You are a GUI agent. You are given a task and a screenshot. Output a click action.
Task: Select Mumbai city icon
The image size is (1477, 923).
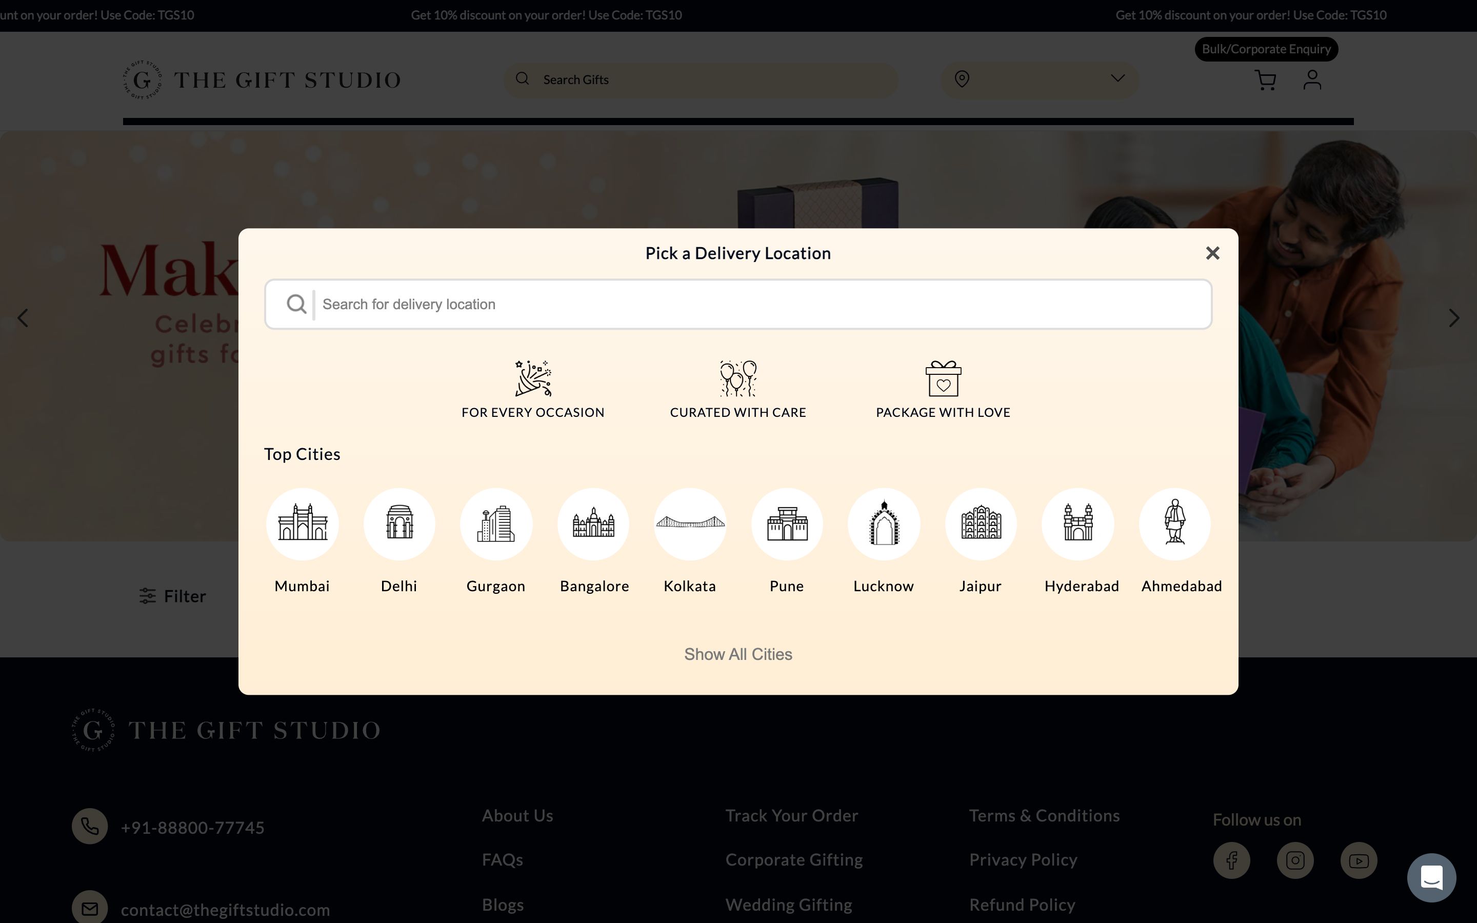point(302,524)
